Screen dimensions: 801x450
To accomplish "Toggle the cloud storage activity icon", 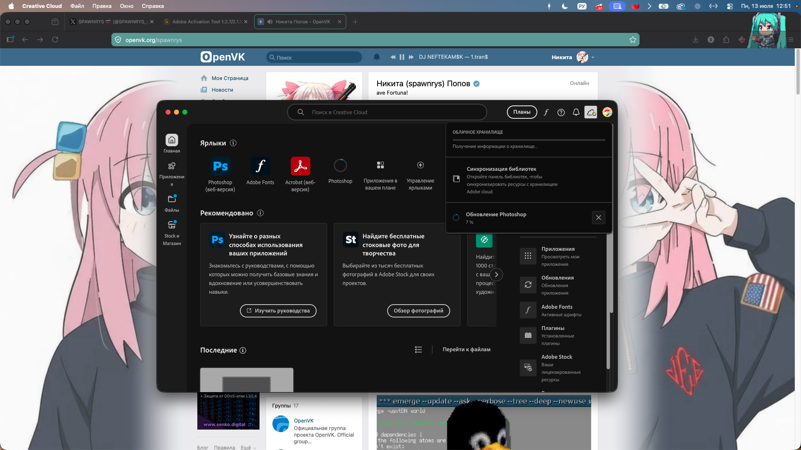I will tap(591, 112).
